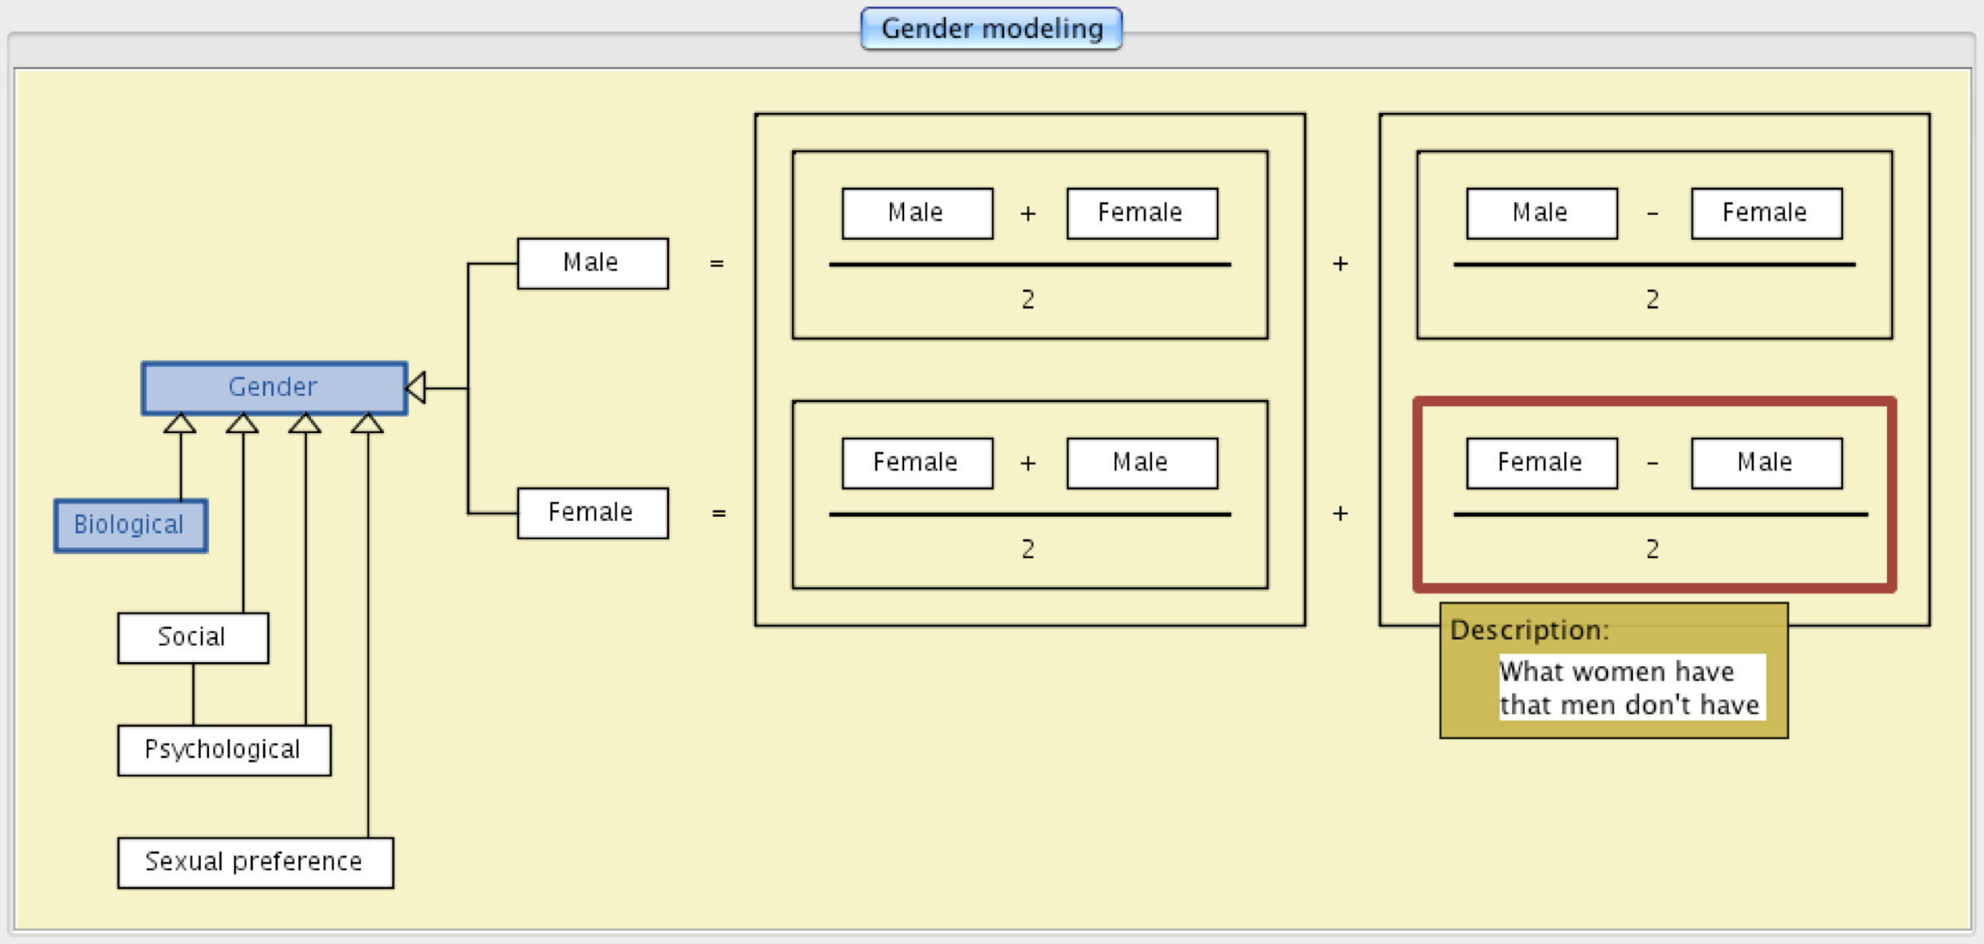
Task: Click the equals sign beside the top Male box
Action: pos(717,264)
